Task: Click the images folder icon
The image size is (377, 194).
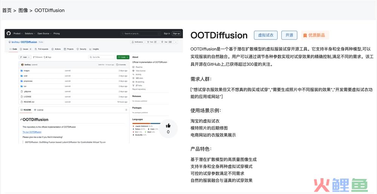Action: click(21, 71)
